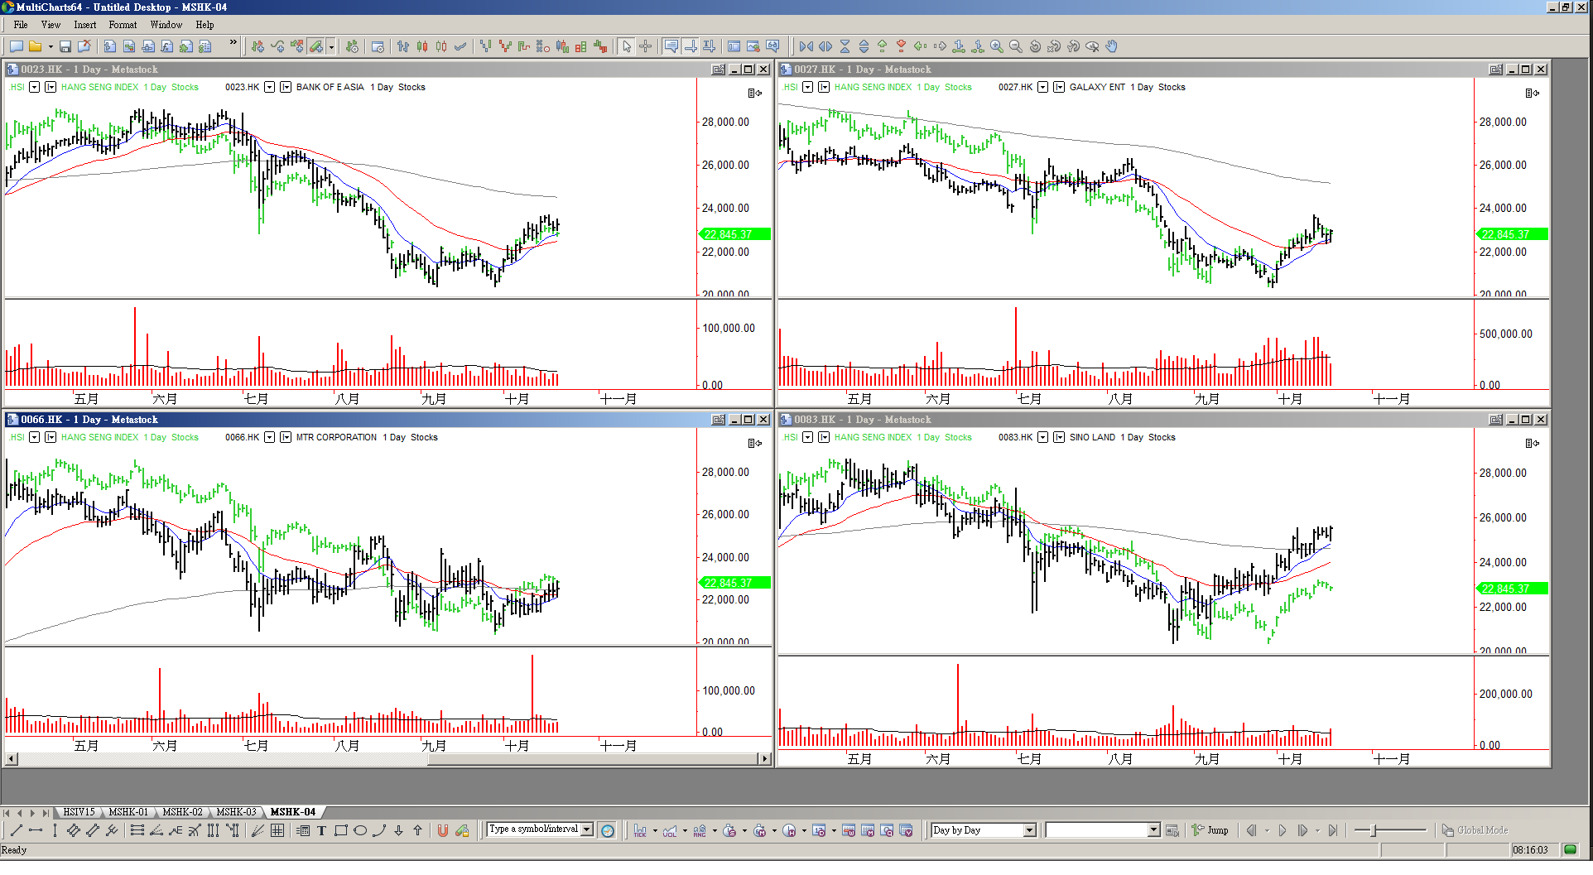
Task: Open the Type a symbol/interval dropdown
Action: 587,829
